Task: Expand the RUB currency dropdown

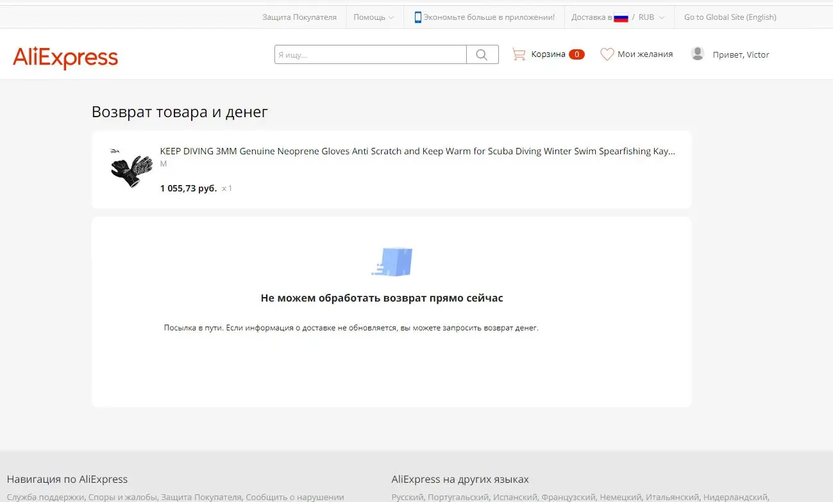Action: pos(652,17)
